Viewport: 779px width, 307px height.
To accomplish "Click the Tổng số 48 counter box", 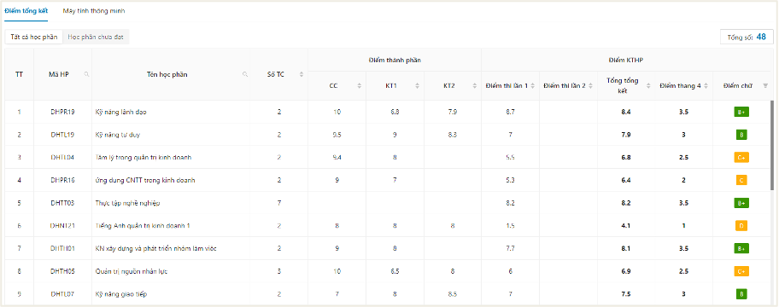I will click(747, 38).
